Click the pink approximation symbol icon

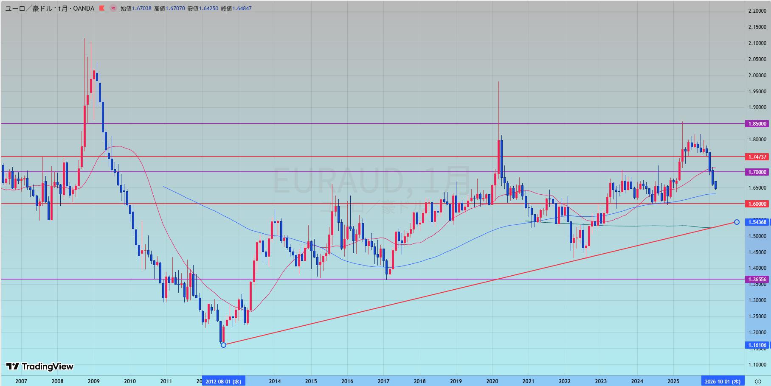click(113, 8)
